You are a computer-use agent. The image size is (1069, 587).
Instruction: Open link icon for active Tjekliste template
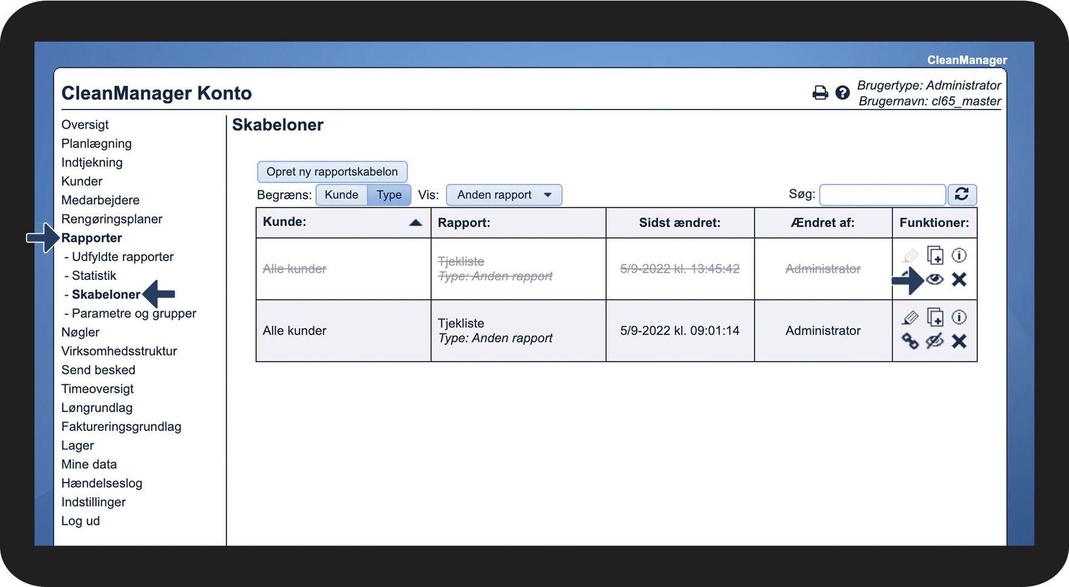coord(910,341)
